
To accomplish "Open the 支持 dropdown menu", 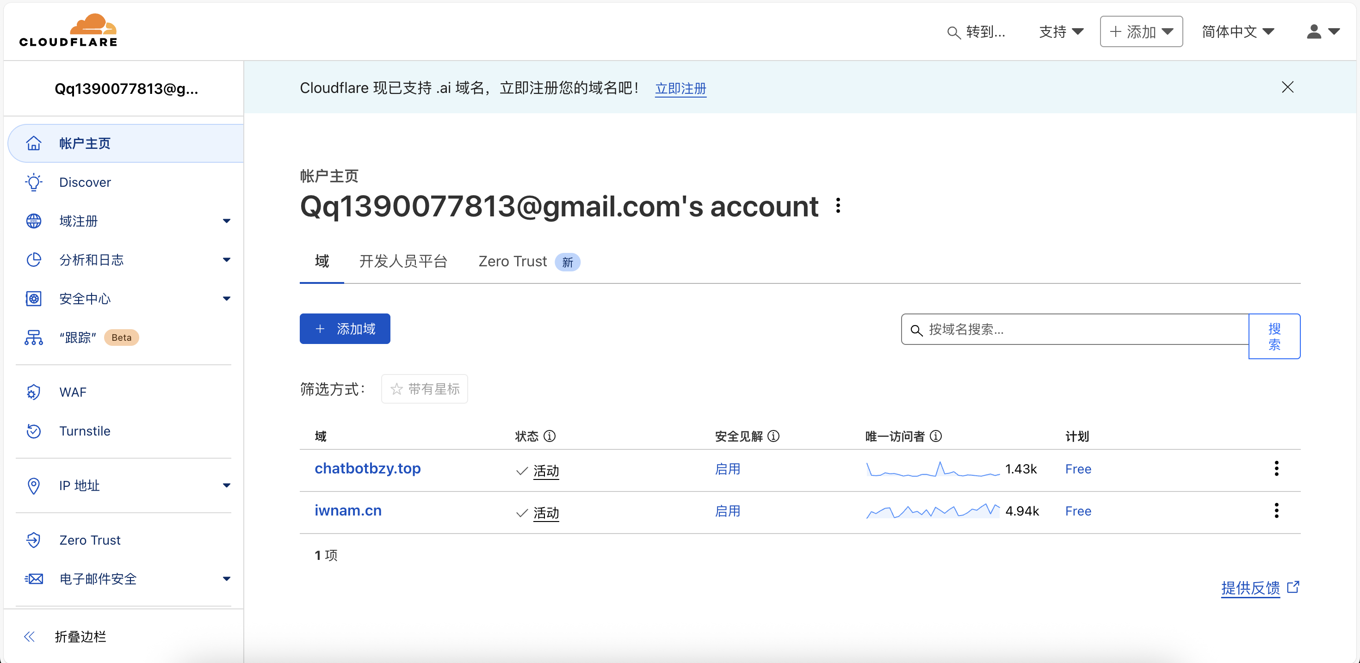I will pyautogui.click(x=1061, y=32).
